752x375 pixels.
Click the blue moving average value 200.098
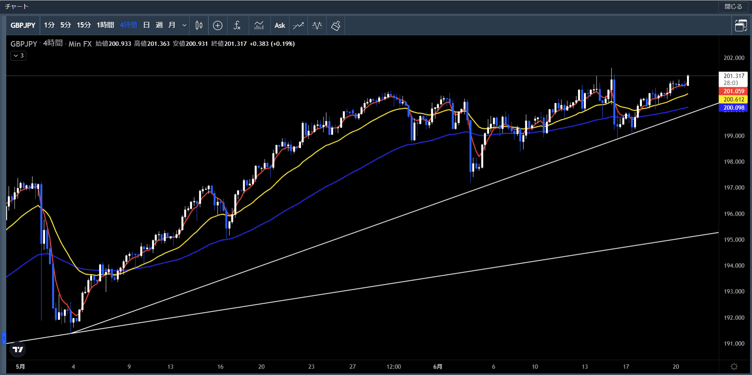pos(733,108)
